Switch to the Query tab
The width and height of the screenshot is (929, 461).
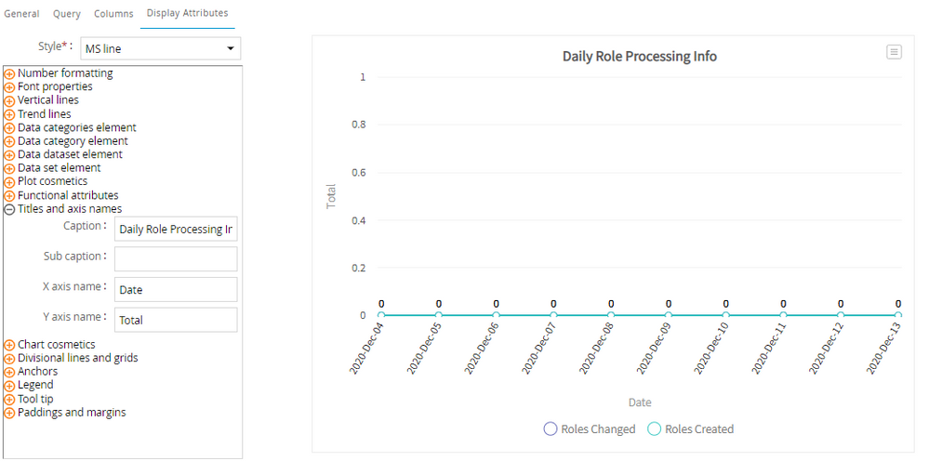pos(67,14)
